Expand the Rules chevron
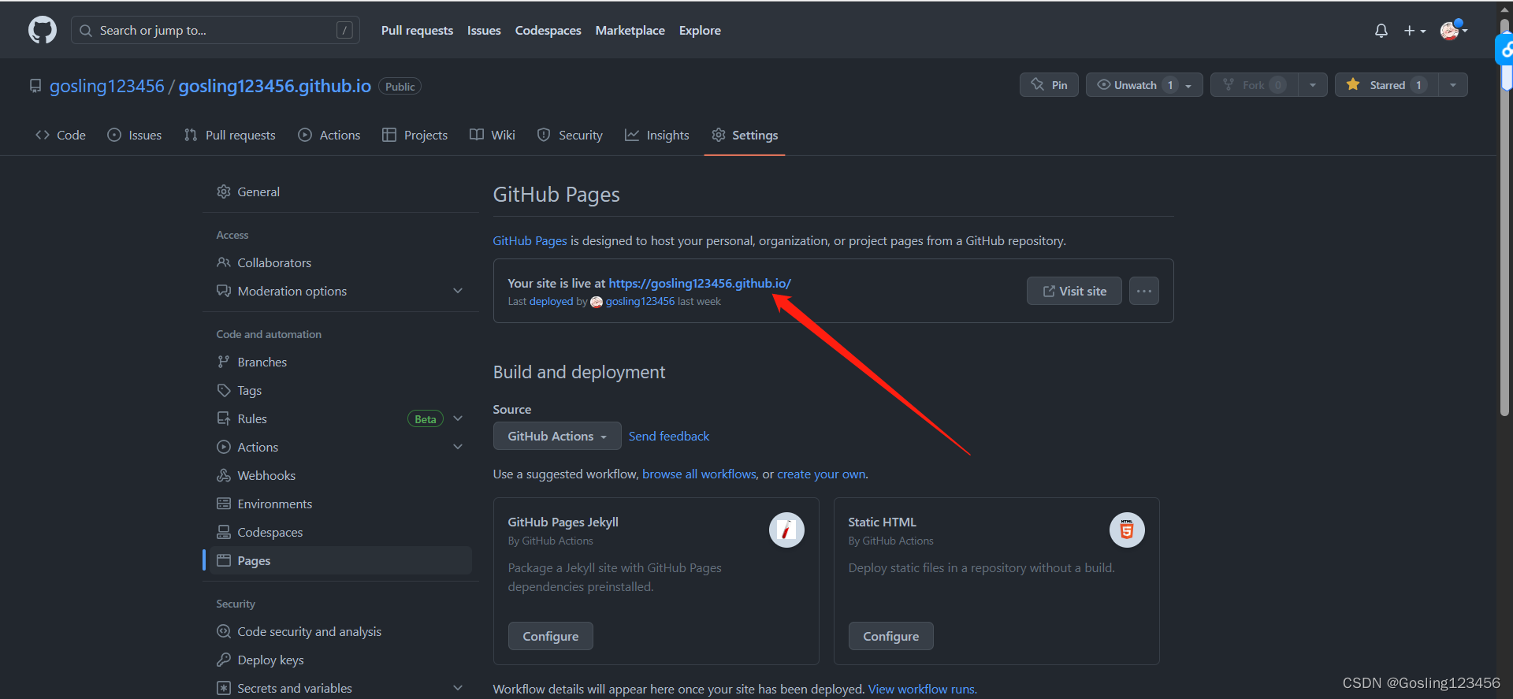The height and width of the screenshot is (699, 1513). [458, 418]
